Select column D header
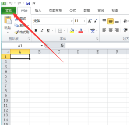Viewport: 129px width, 125px height. [x=78, y=52]
